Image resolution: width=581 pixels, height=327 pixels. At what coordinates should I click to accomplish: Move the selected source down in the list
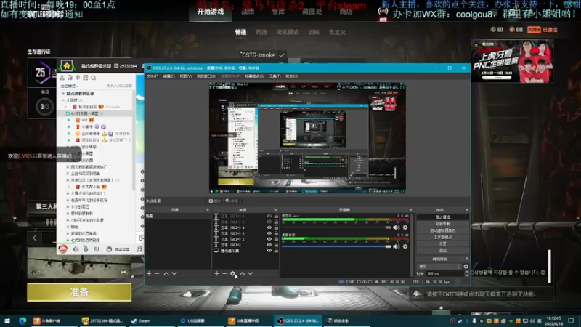[x=251, y=273]
